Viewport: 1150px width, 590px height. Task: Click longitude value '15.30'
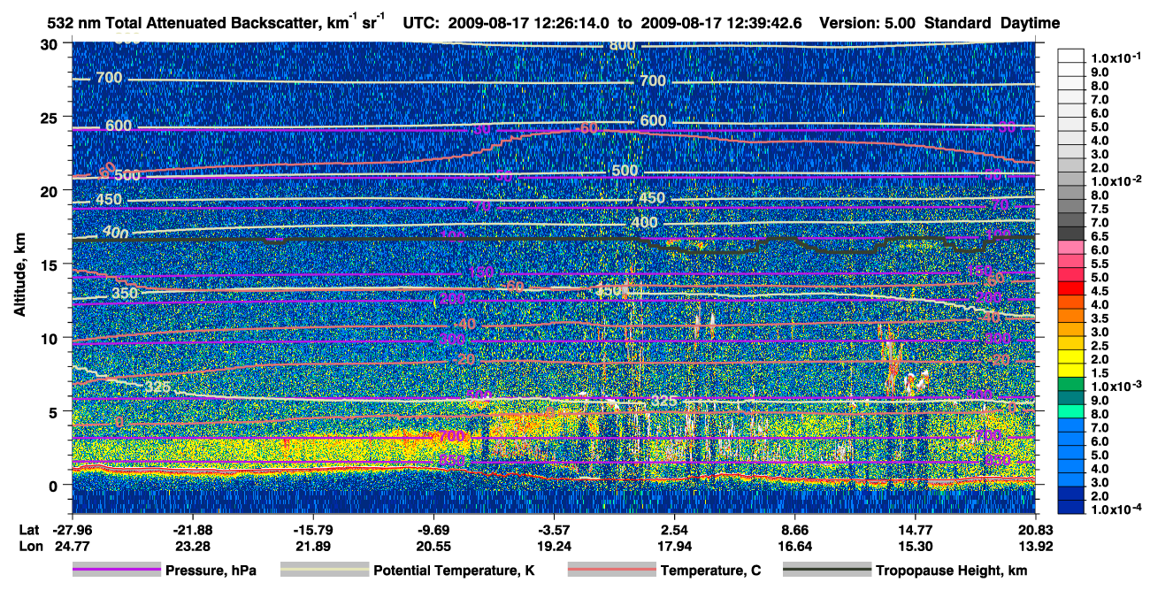[915, 547]
